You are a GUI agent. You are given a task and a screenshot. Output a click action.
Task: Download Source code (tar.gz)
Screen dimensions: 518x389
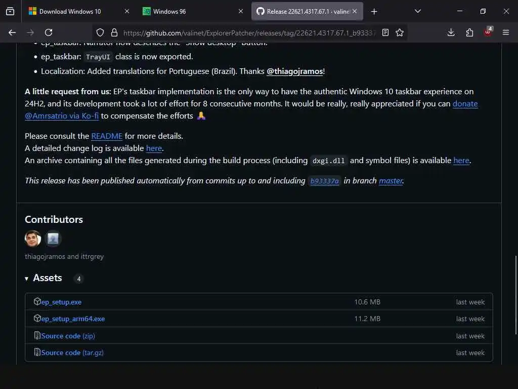pyautogui.click(x=72, y=353)
